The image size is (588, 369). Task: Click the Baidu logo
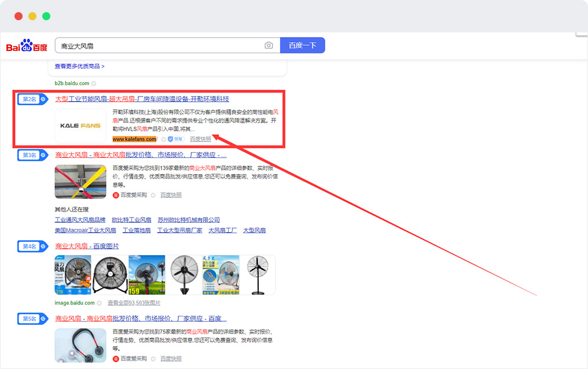coord(27,46)
